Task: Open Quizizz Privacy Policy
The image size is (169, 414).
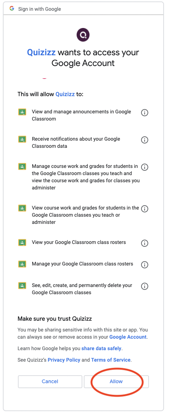Action: coord(64,360)
